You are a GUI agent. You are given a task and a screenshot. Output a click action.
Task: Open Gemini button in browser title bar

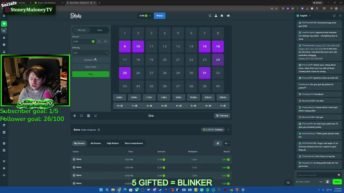point(317,3)
